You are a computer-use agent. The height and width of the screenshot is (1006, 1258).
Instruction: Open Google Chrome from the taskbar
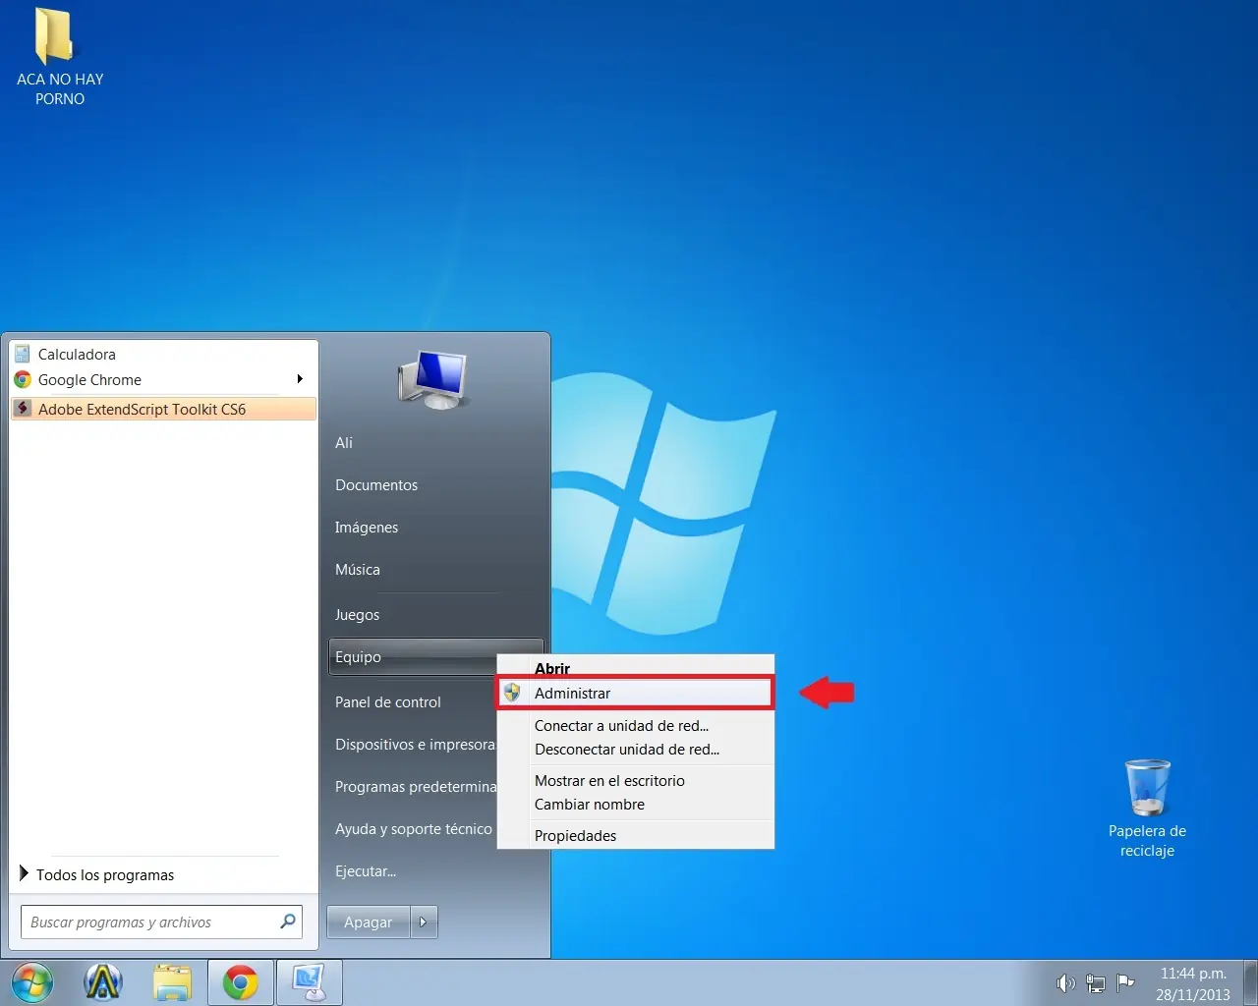241,981
